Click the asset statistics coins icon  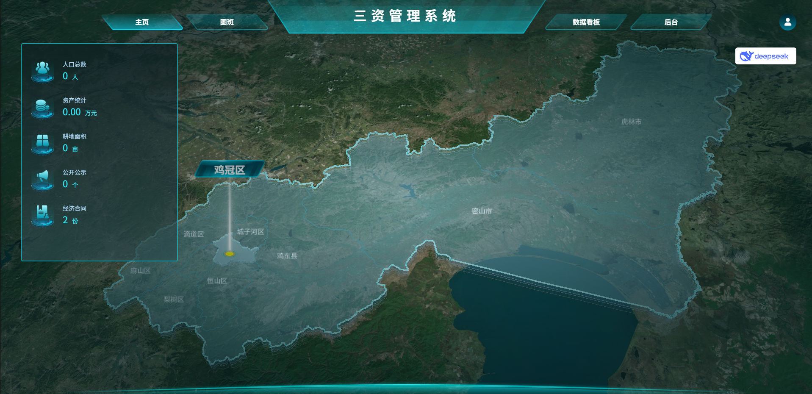pyautogui.click(x=42, y=107)
